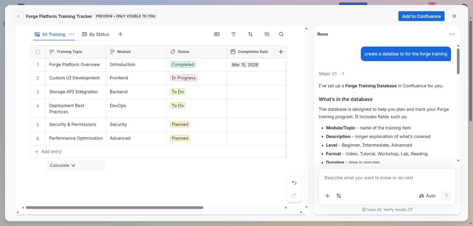Viewport: 473px width, 226px height.
Task: Click the send arrow button in Rovo
Action: coord(447,196)
